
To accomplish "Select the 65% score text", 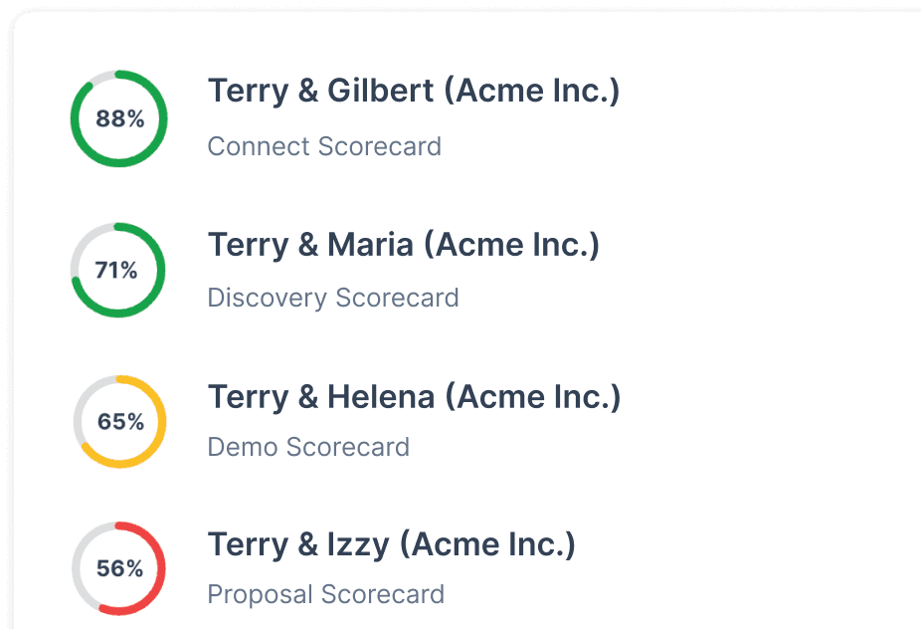I will click(x=120, y=422).
